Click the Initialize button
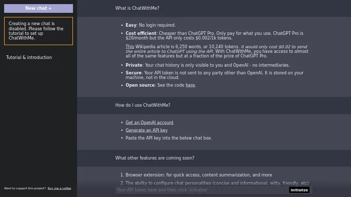 tap(299, 190)
